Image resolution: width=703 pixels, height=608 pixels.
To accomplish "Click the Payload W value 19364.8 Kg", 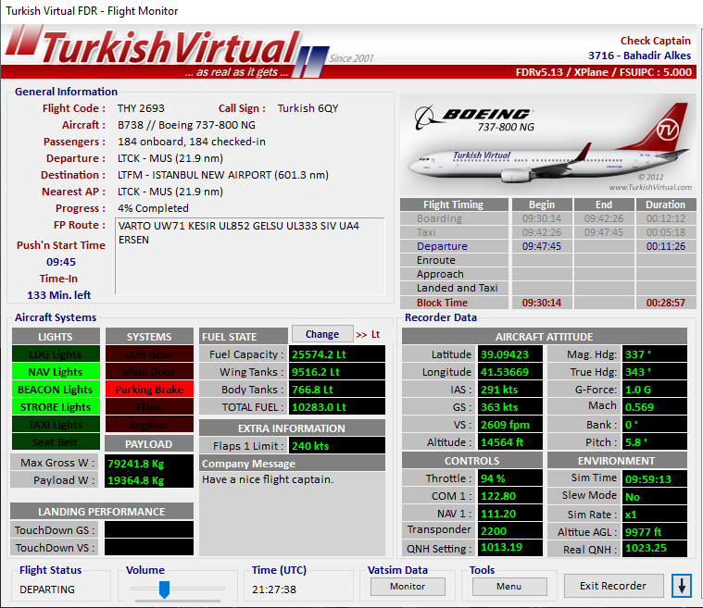I will [x=149, y=480].
